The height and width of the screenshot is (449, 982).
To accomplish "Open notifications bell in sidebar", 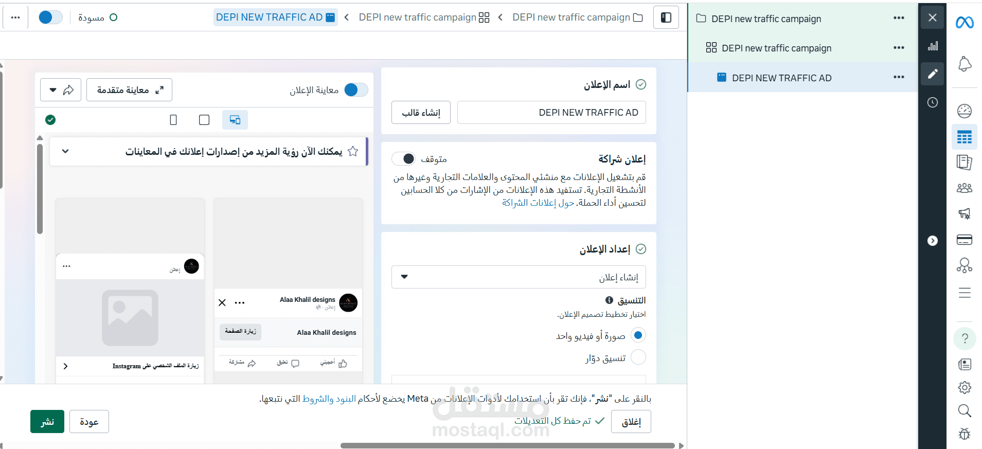I will 965,64.
